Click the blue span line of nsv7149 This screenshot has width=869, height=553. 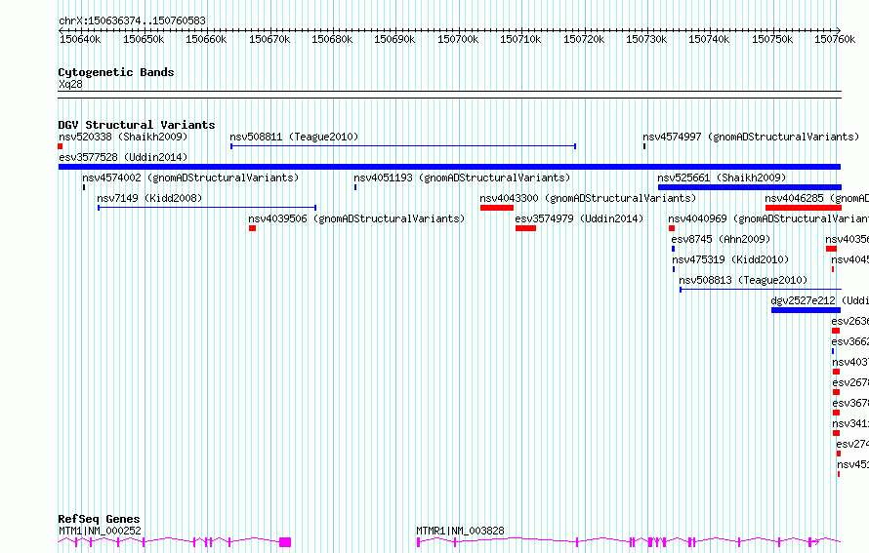click(x=207, y=208)
